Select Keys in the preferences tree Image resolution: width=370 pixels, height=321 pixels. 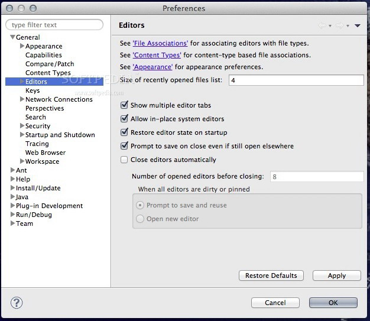click(x=33, y=90)
